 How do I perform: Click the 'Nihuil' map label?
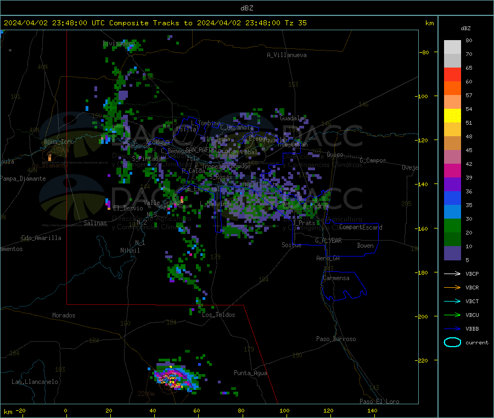pyautogui.click(x=130, y=250)
